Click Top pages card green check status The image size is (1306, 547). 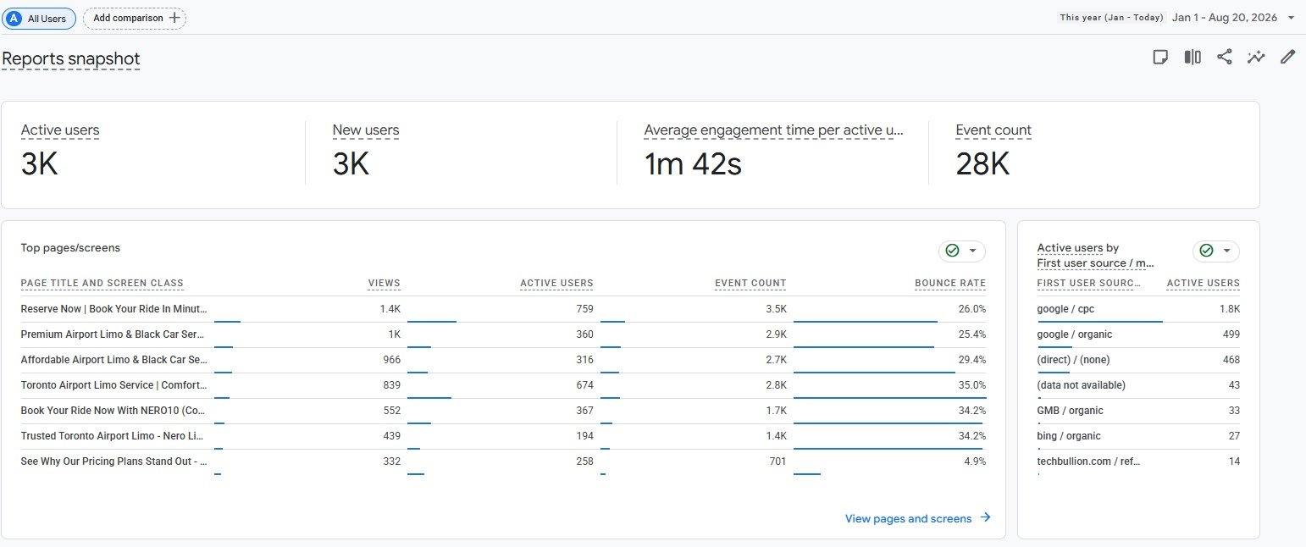pos(952,251)
